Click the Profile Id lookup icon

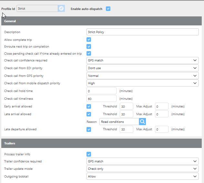[61, 9]
